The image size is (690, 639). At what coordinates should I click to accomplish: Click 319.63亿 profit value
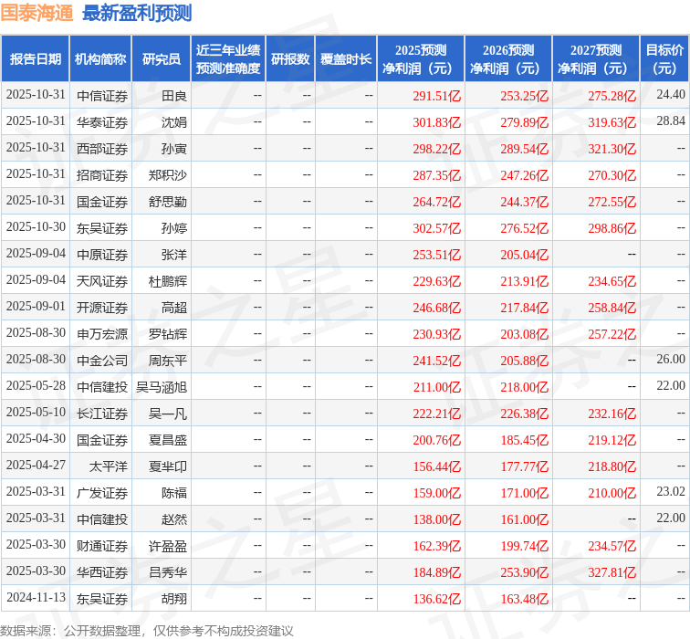pyautogui.click(x=612, y=122)
